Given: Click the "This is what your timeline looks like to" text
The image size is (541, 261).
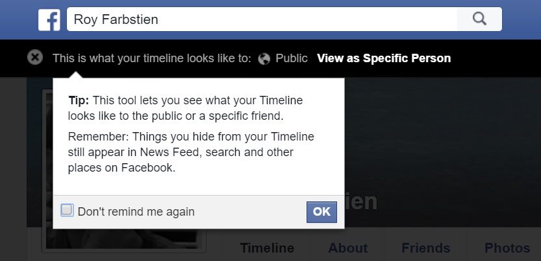Looking at the screenshot, I should point(152,58).
